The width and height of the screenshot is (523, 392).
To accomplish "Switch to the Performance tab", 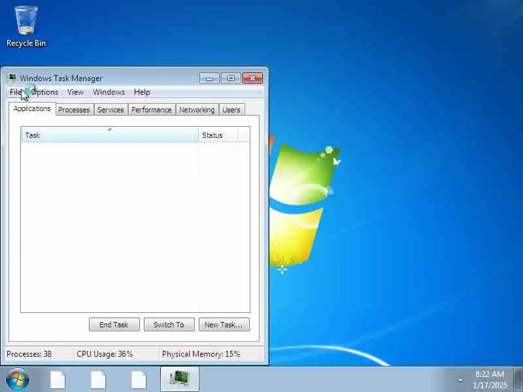I will coord(152,110).
